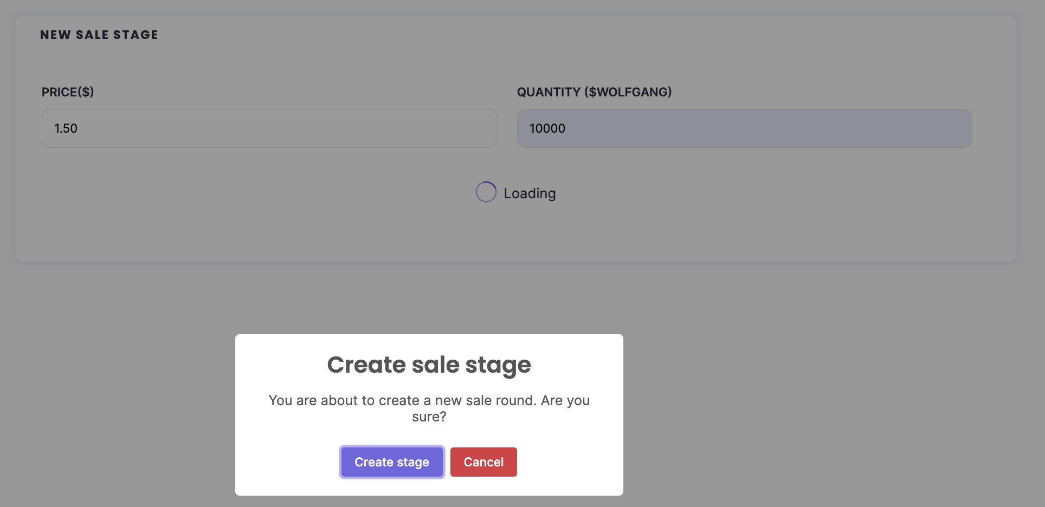This screenshot has width=1045, height=507.
Task: Click the NEW SALE STAGE heading
Action: point(99,35)
